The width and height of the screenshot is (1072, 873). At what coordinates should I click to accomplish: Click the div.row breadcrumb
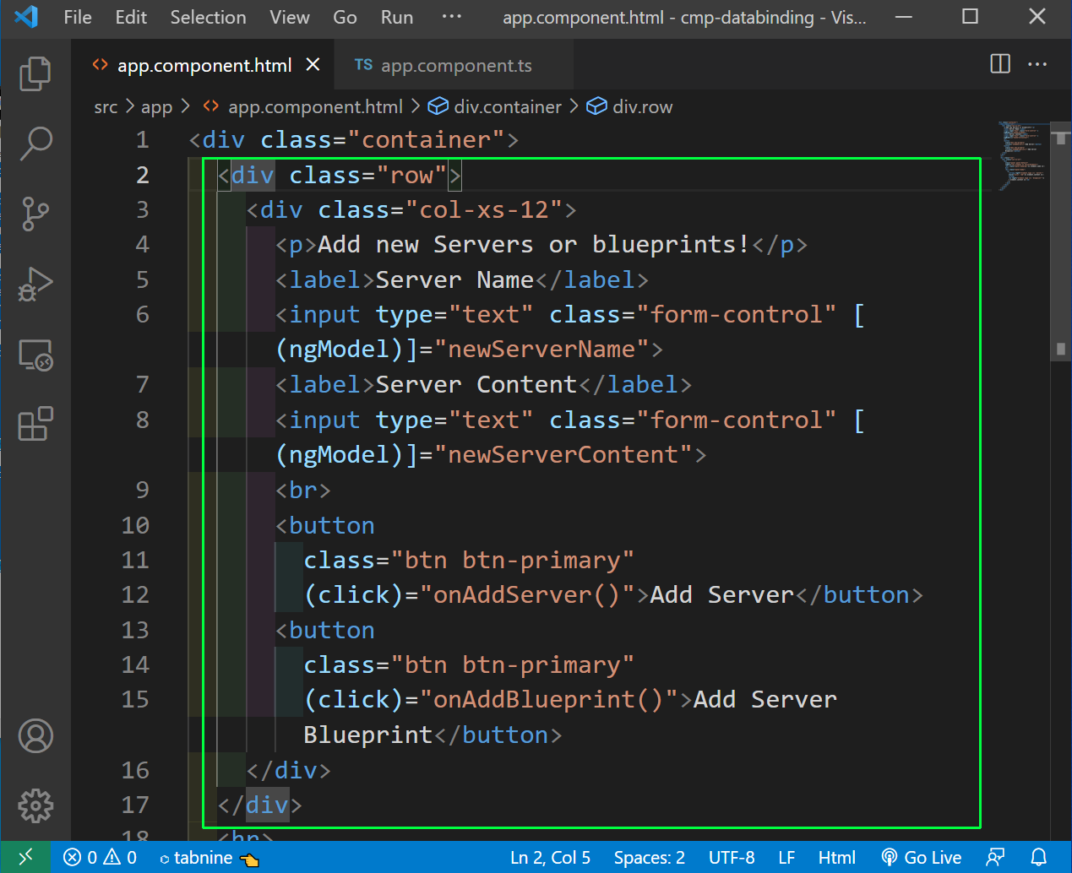click(x=642, y=107)
